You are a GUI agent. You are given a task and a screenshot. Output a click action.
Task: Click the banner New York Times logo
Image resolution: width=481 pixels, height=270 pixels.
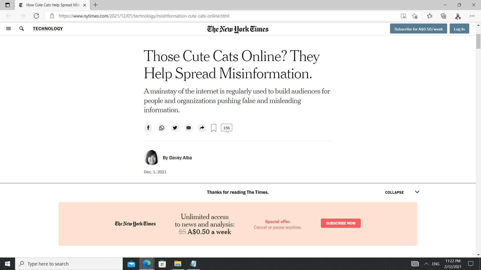135,224
